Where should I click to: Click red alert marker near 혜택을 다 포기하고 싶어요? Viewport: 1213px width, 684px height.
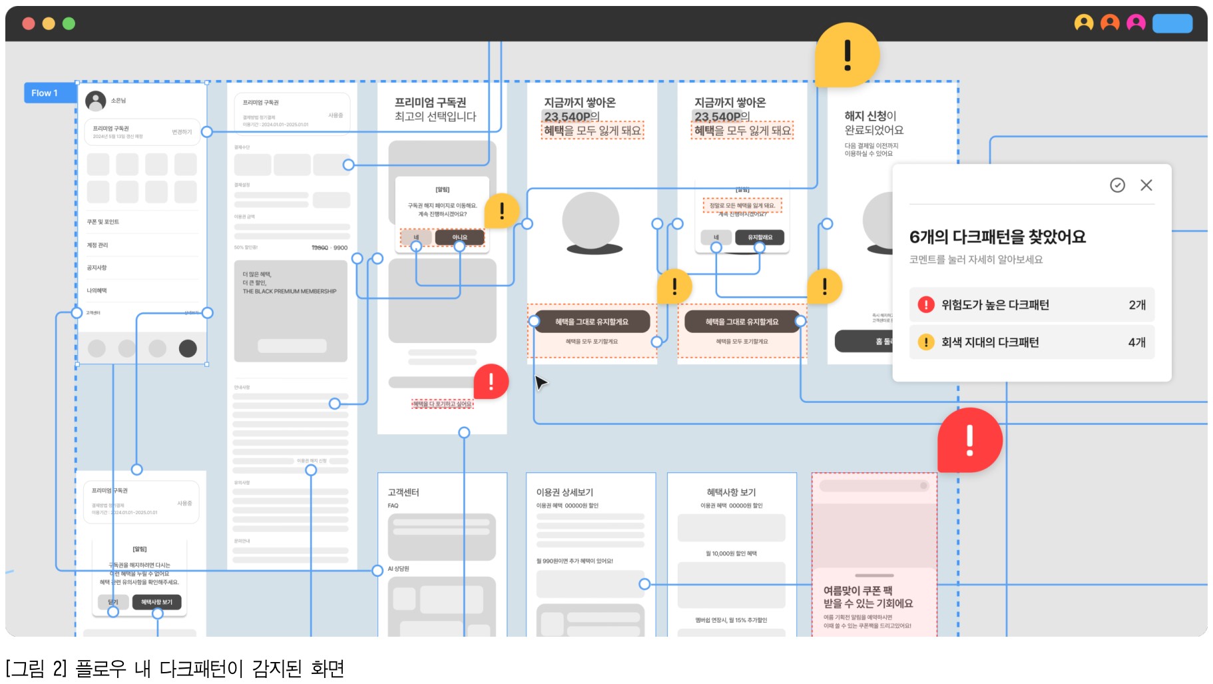[491, 382]
